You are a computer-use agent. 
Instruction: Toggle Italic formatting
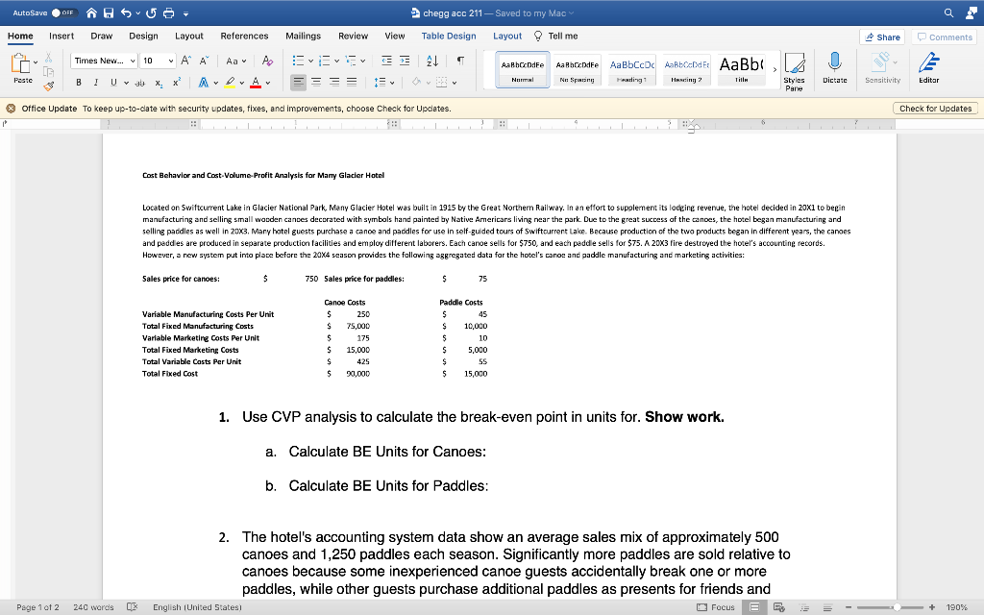point(95,83)
